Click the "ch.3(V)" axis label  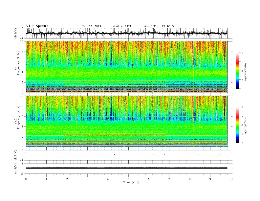(16, 155)
